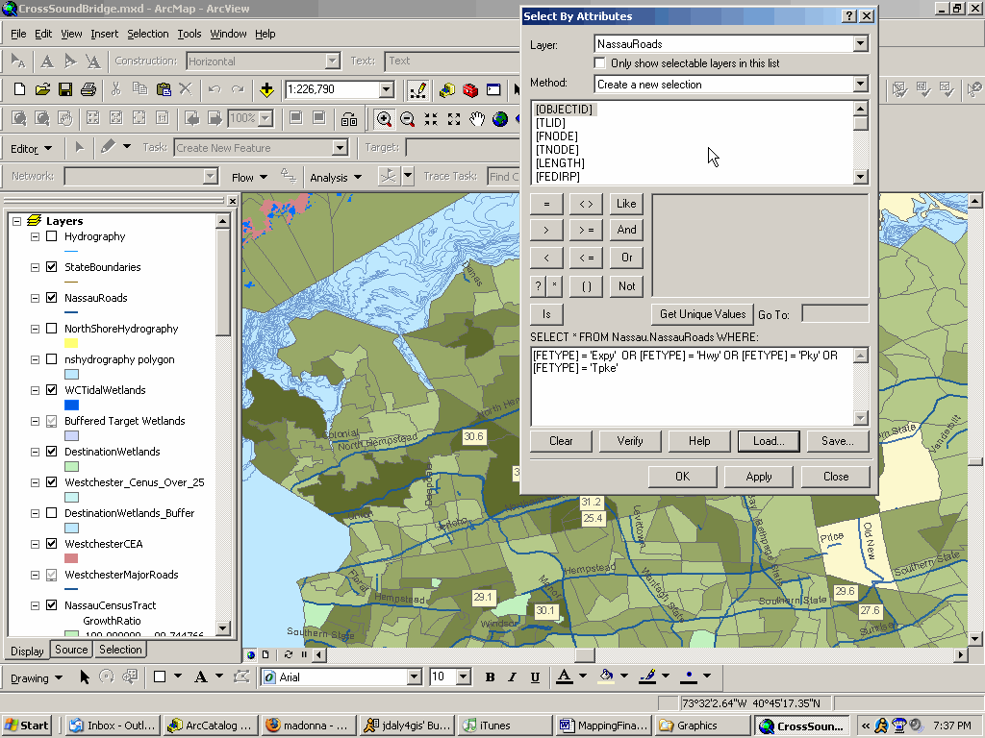Open ArcToolbox red toolbox icon
The width and height of the screenshot is (985, 738).
470,89
